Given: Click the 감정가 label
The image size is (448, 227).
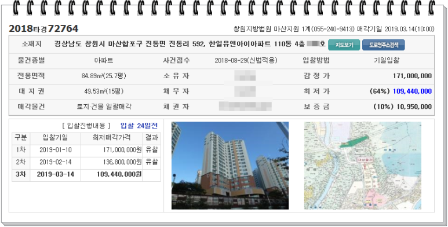Looking at the screenshot, I should [x=316, y=76].
